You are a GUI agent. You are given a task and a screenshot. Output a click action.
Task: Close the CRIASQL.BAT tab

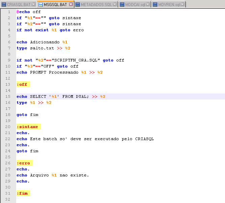click(34, 4)
